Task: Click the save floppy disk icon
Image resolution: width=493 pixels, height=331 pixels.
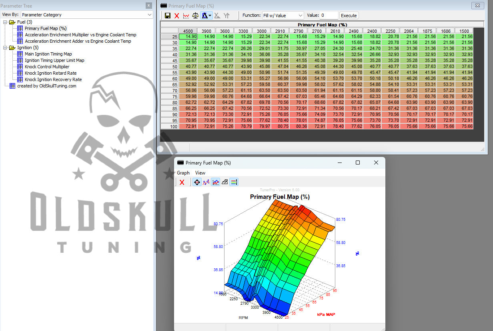Action: 168,16
